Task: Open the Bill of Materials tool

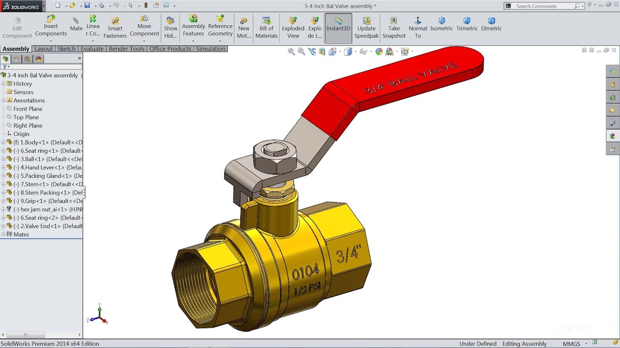Action: [x=266, y=24]
